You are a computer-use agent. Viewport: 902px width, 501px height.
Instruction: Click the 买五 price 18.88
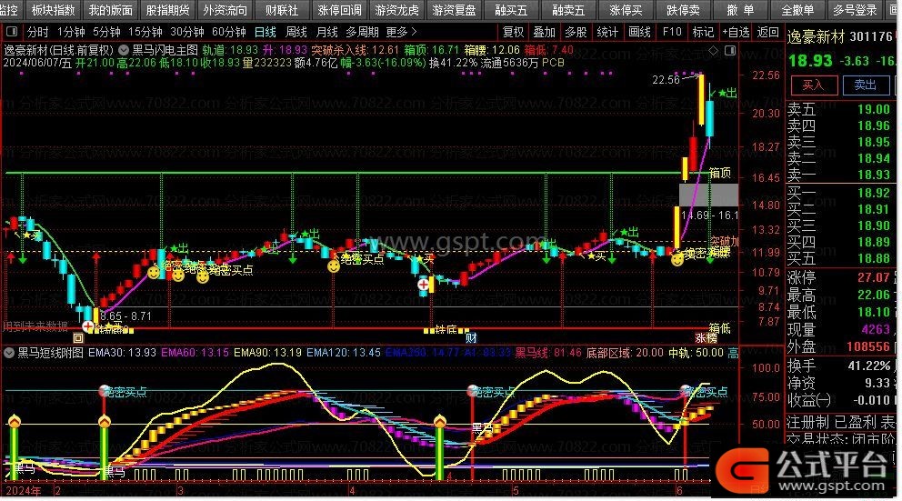873,258
